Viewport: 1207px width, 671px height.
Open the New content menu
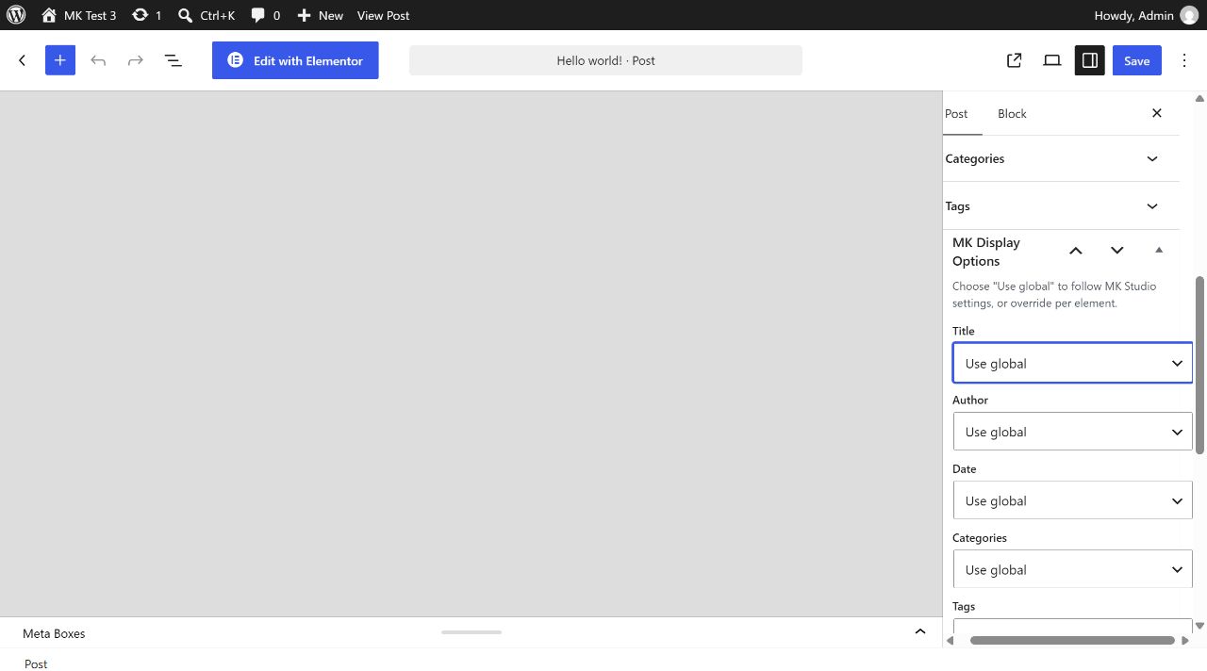(320, 15)
